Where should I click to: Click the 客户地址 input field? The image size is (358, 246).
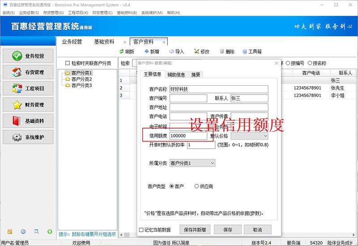pos(219,107)
